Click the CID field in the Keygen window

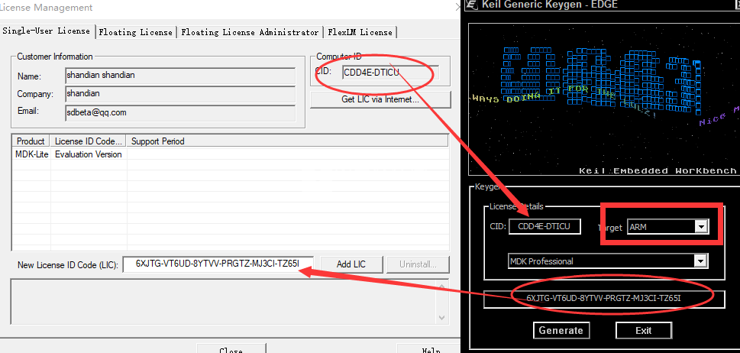coord(544,226)
